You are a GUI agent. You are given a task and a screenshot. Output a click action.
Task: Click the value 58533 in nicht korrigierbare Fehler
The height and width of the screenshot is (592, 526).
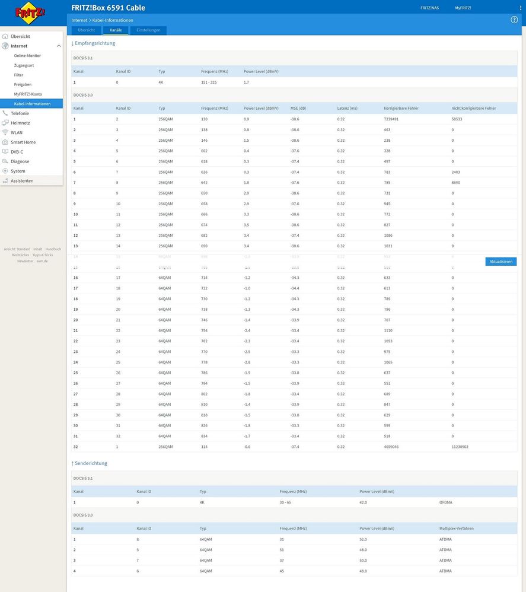click(457, 119)
